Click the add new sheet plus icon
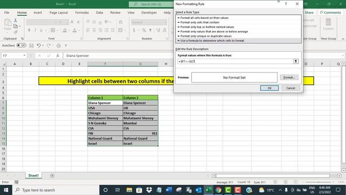 (x=52, y=175)
